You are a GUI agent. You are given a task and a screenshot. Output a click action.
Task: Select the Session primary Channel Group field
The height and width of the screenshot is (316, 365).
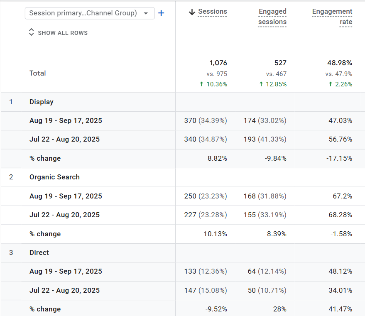(x=83, y=13)
